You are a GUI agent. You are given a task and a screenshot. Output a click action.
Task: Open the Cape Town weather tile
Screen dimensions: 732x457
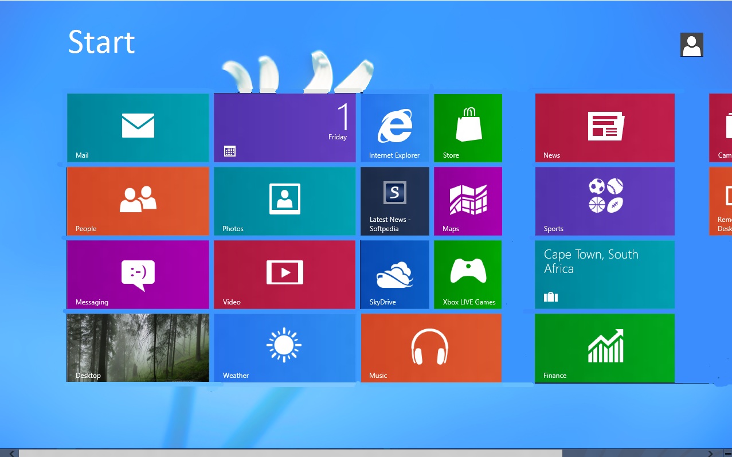(604, 274)
